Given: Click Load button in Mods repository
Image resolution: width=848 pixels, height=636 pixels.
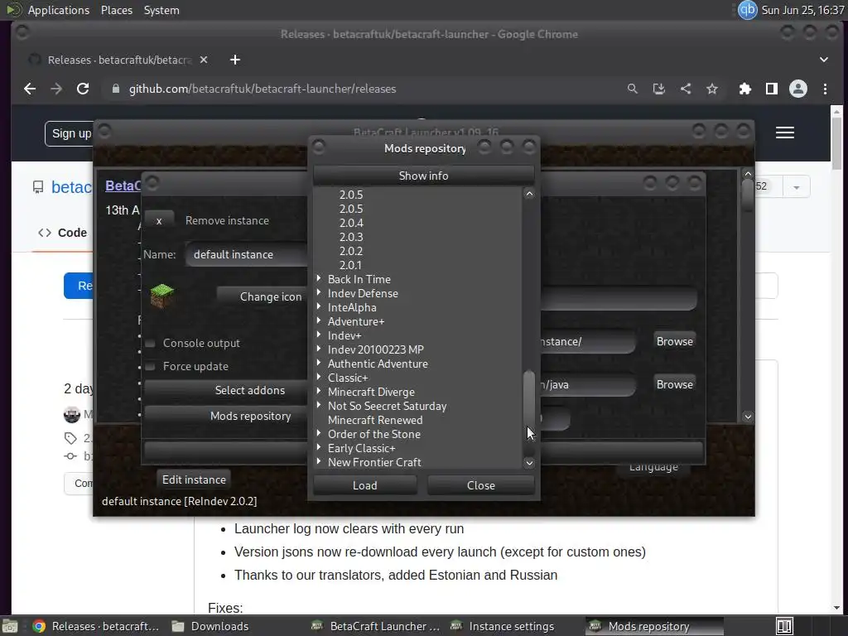Looking at the screenshot, I should [x=365, y=485].
